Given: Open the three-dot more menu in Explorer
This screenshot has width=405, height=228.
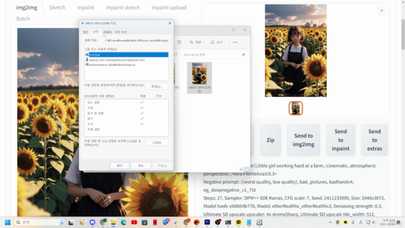Looking at the screenshot, I should coord(235,42).
